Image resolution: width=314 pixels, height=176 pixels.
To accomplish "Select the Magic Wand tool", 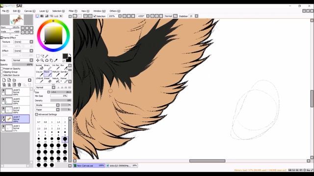I will coord(47,56).
